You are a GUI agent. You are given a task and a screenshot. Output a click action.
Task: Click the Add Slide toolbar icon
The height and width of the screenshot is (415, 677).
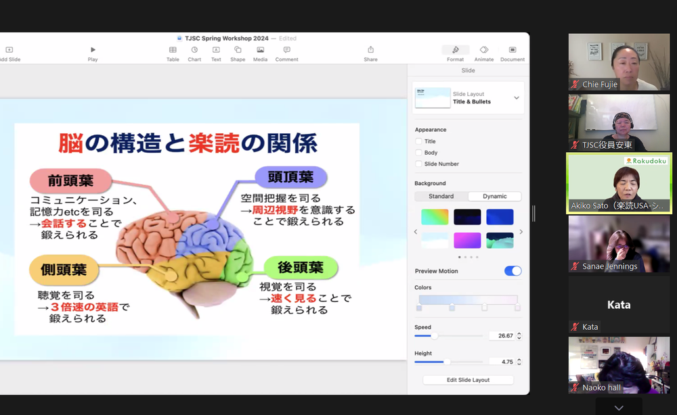[9, 50]
